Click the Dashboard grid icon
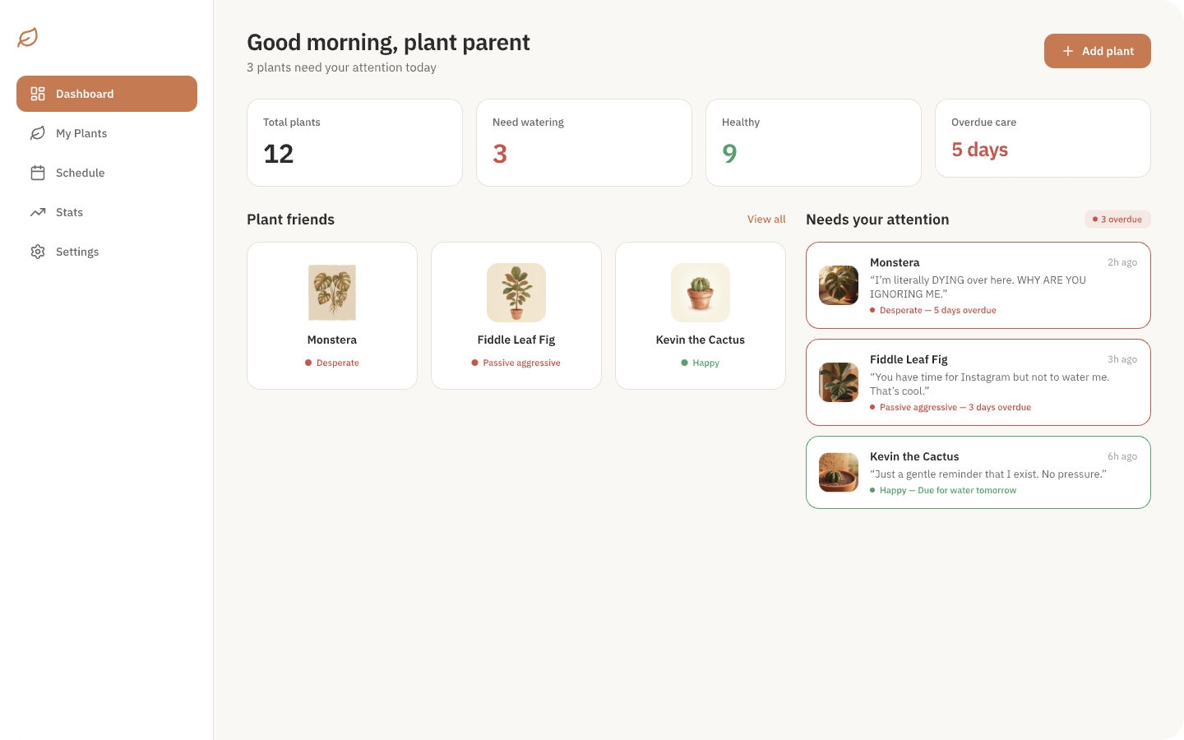The height and width of the screenshot is (740, 1184). (38, 94)
